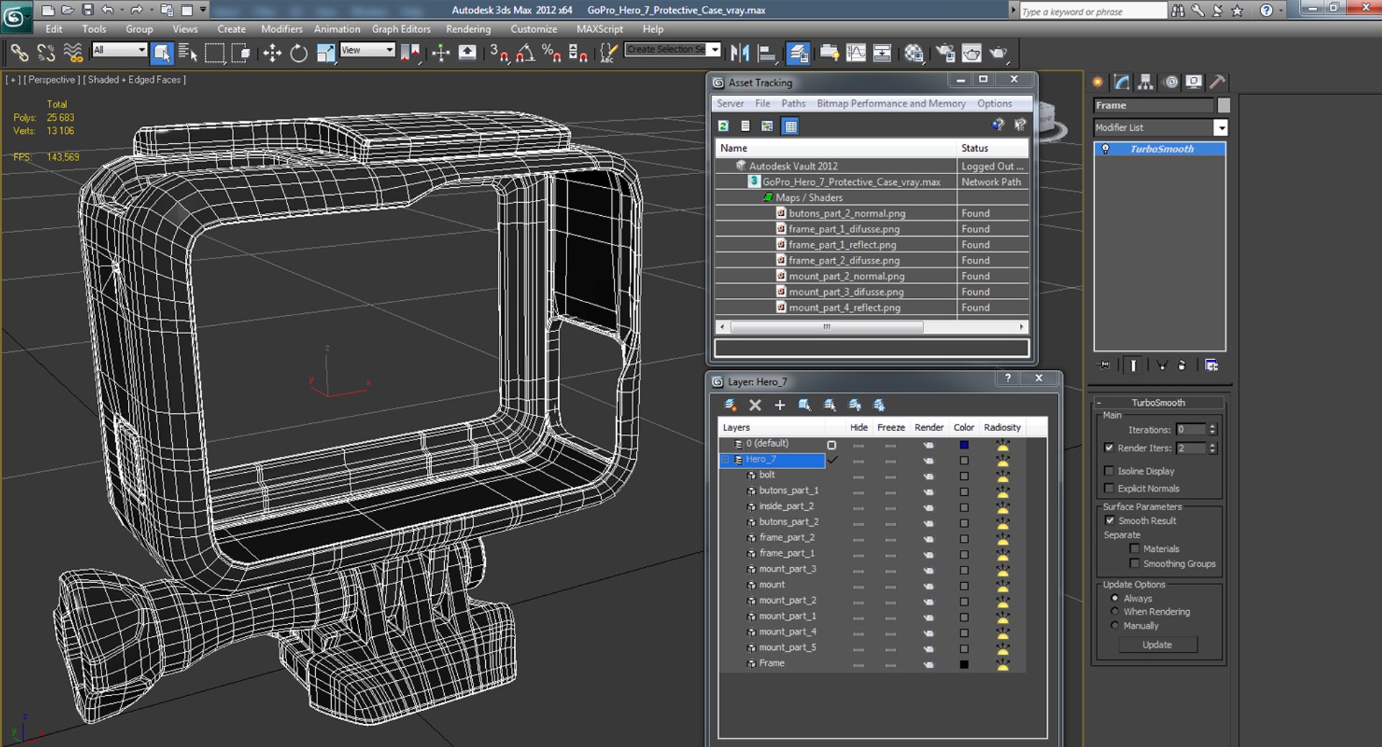
Task: Refresh the Asset Tracking list
Action: click(723, 127)
